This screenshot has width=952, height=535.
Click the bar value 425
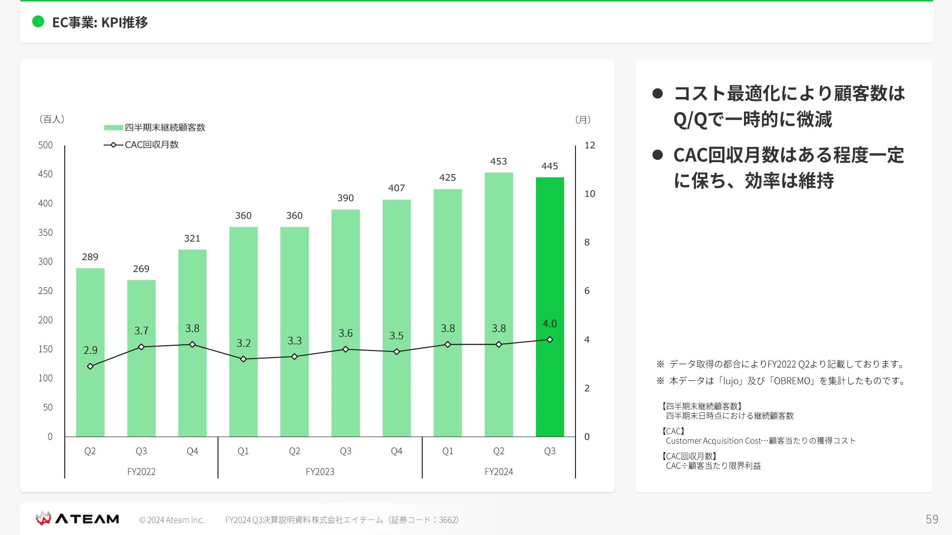[x=447, y=177]
